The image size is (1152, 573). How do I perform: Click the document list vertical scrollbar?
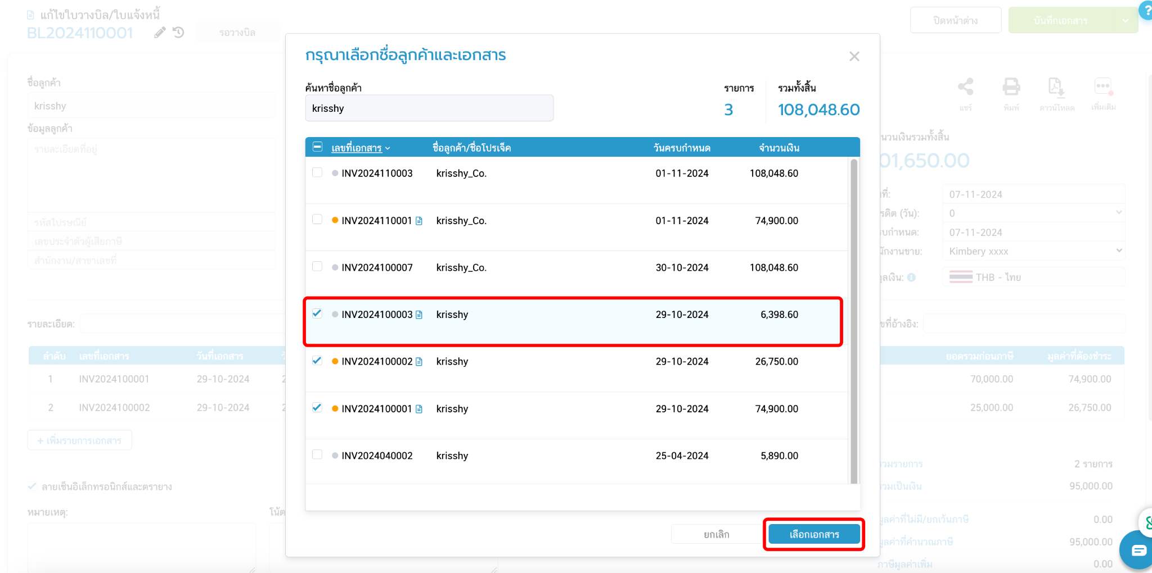point(854,321)
